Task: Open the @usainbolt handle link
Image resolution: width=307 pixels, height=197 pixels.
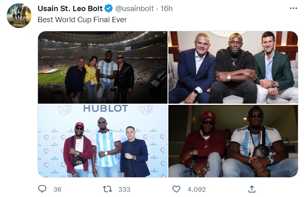Action: (136, 9)
